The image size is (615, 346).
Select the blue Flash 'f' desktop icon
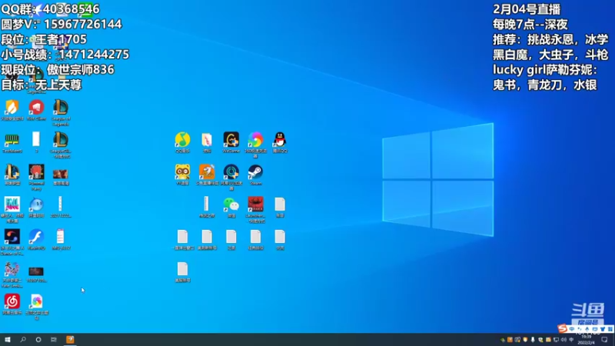point(36,237)
